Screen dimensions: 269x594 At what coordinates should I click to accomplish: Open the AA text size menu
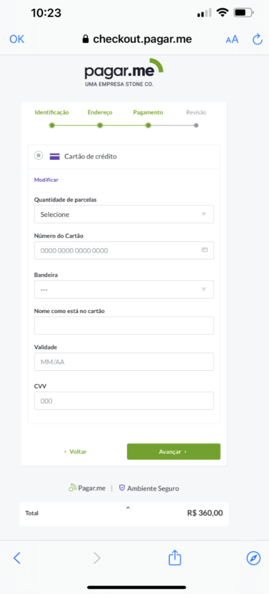click(x=232, y=40)
